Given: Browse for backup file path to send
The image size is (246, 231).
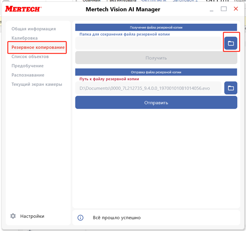Looking at the screenshot, I should click(231, 88).
